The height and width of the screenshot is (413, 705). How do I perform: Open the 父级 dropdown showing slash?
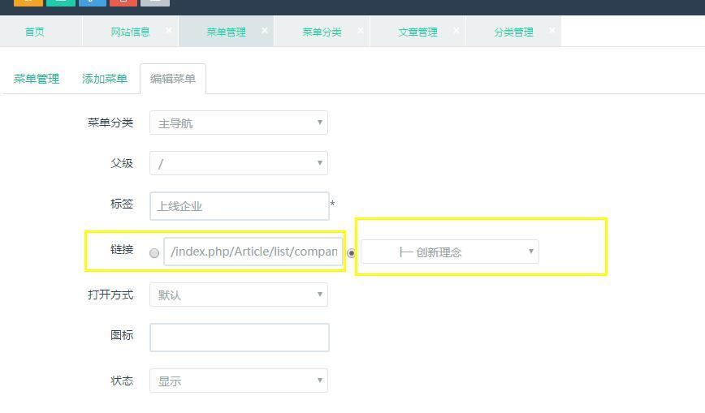pyautogui.click(x=239, y=163)
